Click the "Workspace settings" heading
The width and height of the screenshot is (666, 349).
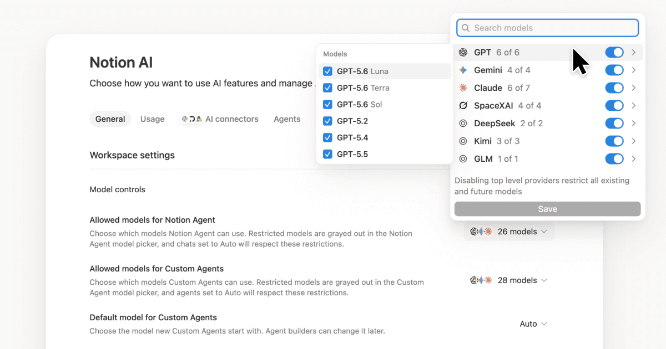coord(132,155)
